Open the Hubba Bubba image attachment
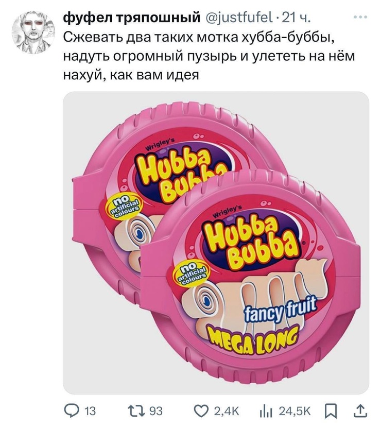381x428 pixels. [216, 243]
